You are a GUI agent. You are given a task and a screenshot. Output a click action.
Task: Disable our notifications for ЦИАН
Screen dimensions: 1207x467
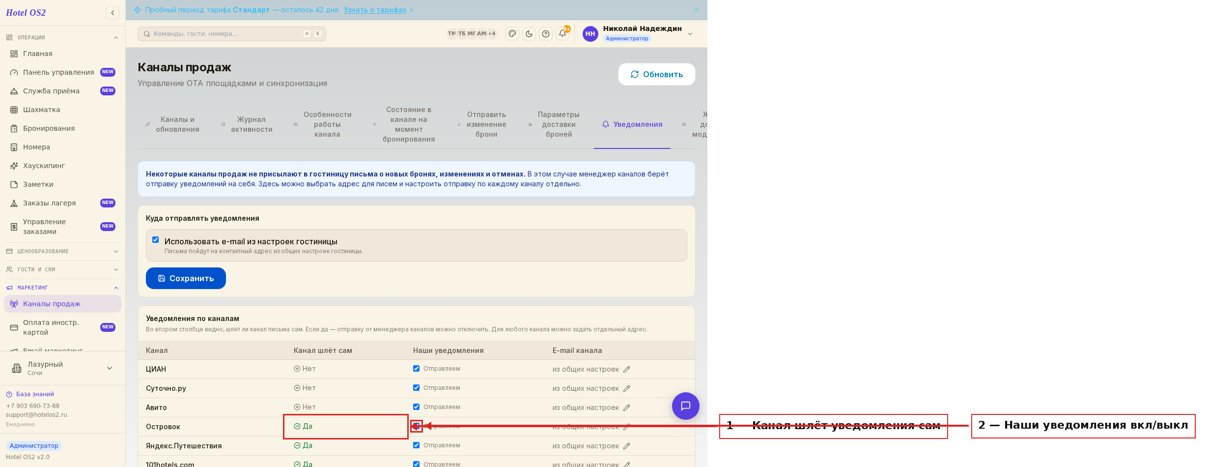pyautogui.click(x=417, y=369)
